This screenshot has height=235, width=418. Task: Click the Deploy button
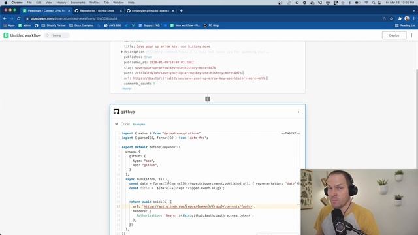pos(394,35)
